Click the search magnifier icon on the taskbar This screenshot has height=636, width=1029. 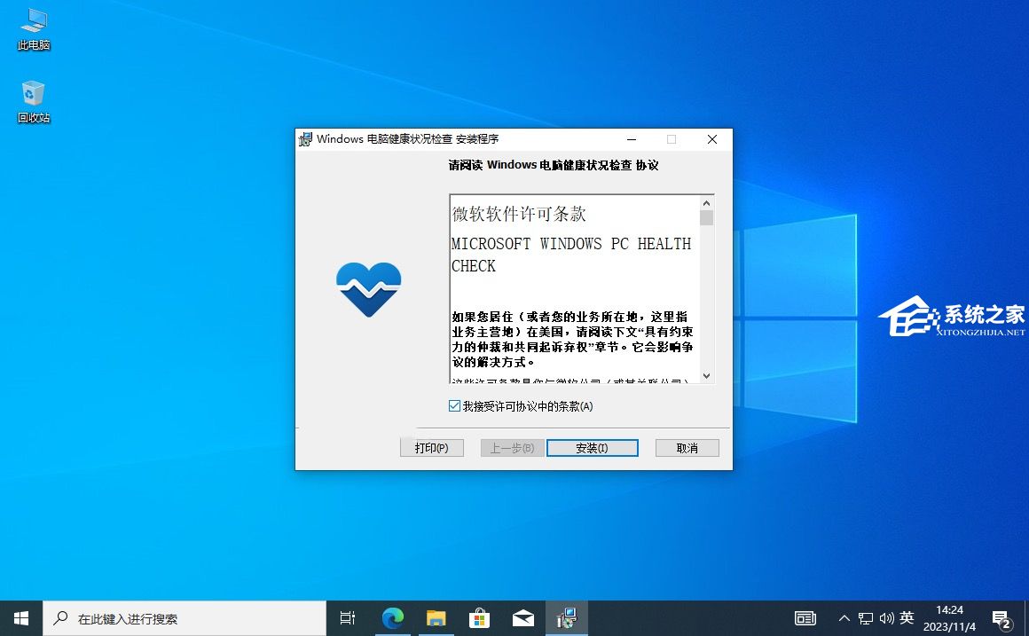click(x=61, y=618)
